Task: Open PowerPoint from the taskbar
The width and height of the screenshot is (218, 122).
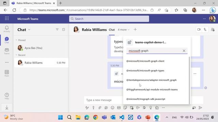Action: 148,117
